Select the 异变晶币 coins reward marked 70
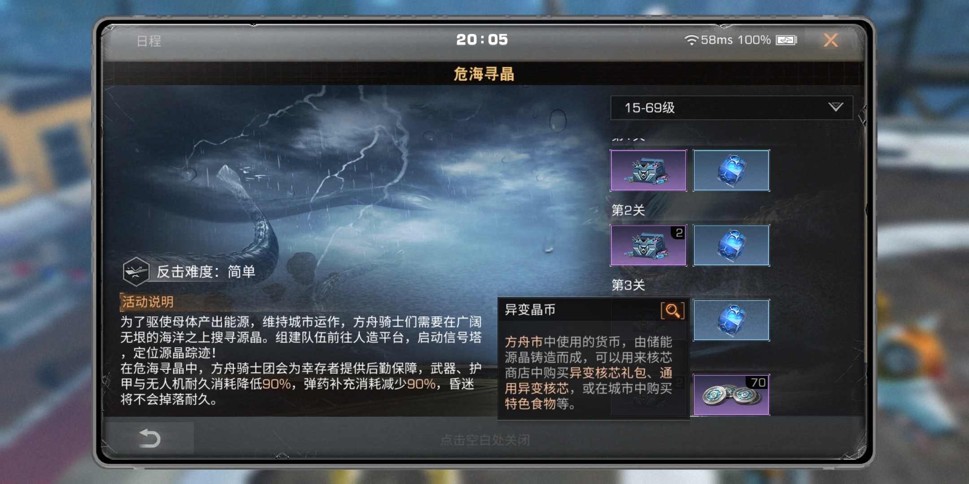This screenshot has height=484, width=969. pos(731,395)
